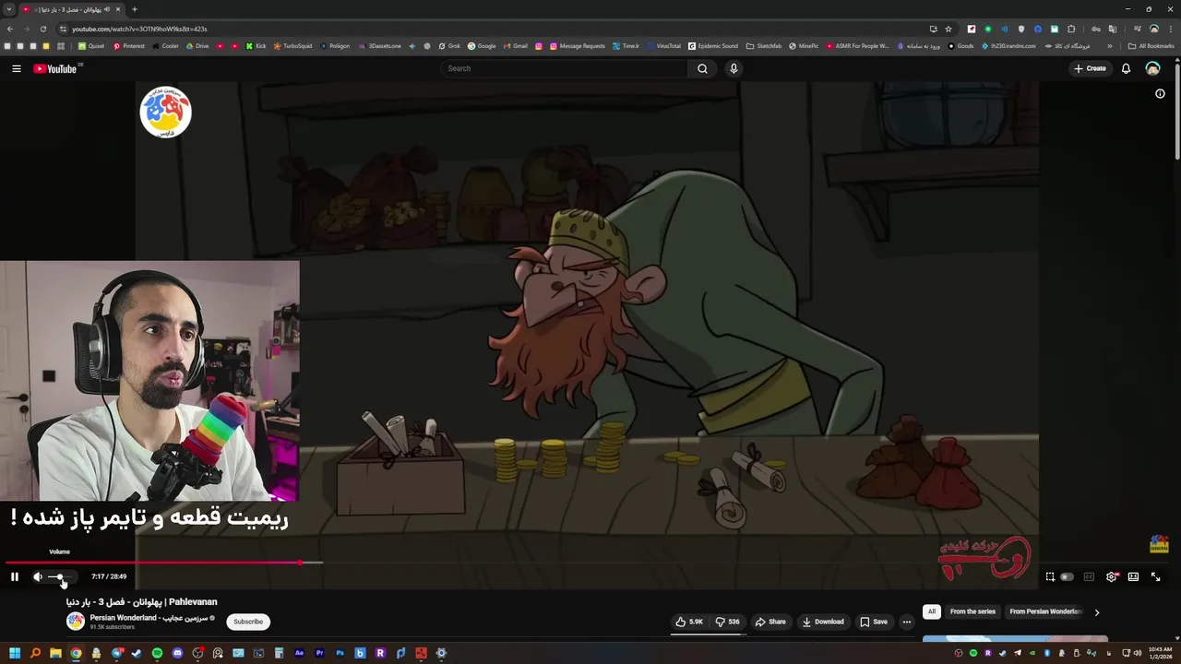Open the browser extensions puzzle icon

click(1071, 29)
